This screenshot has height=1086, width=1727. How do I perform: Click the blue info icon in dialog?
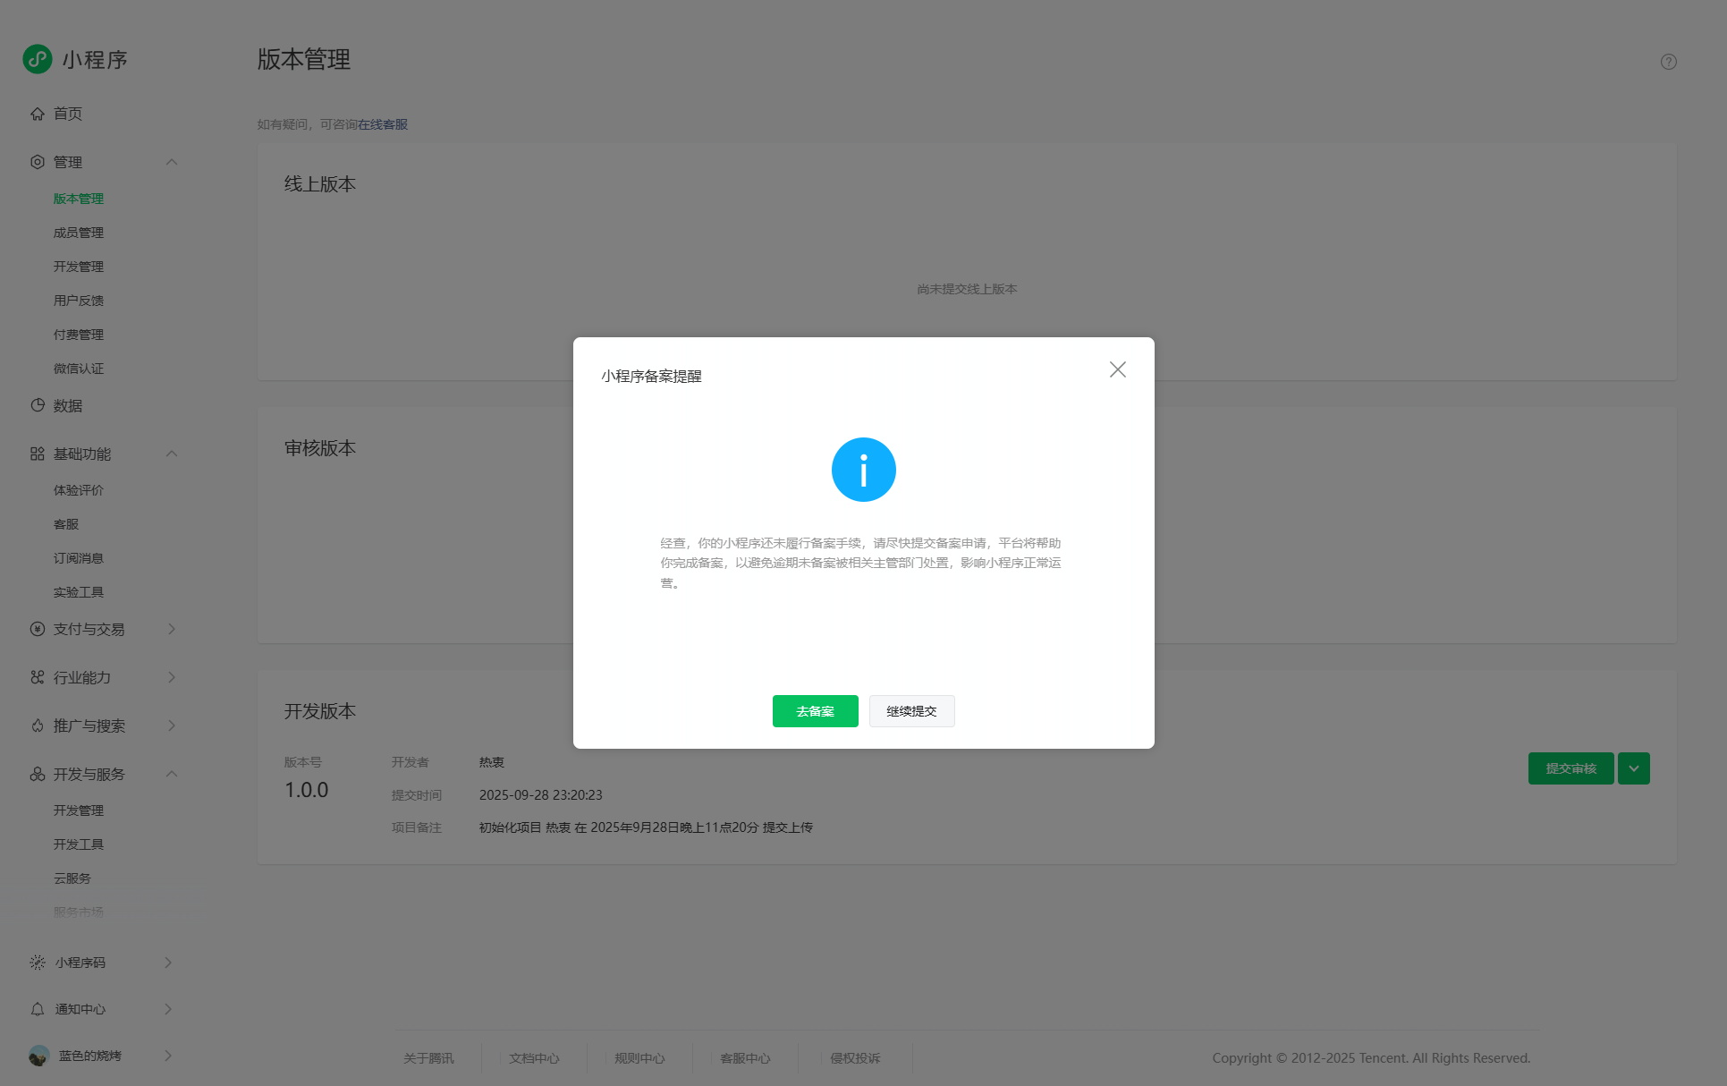tap(864, 470)
